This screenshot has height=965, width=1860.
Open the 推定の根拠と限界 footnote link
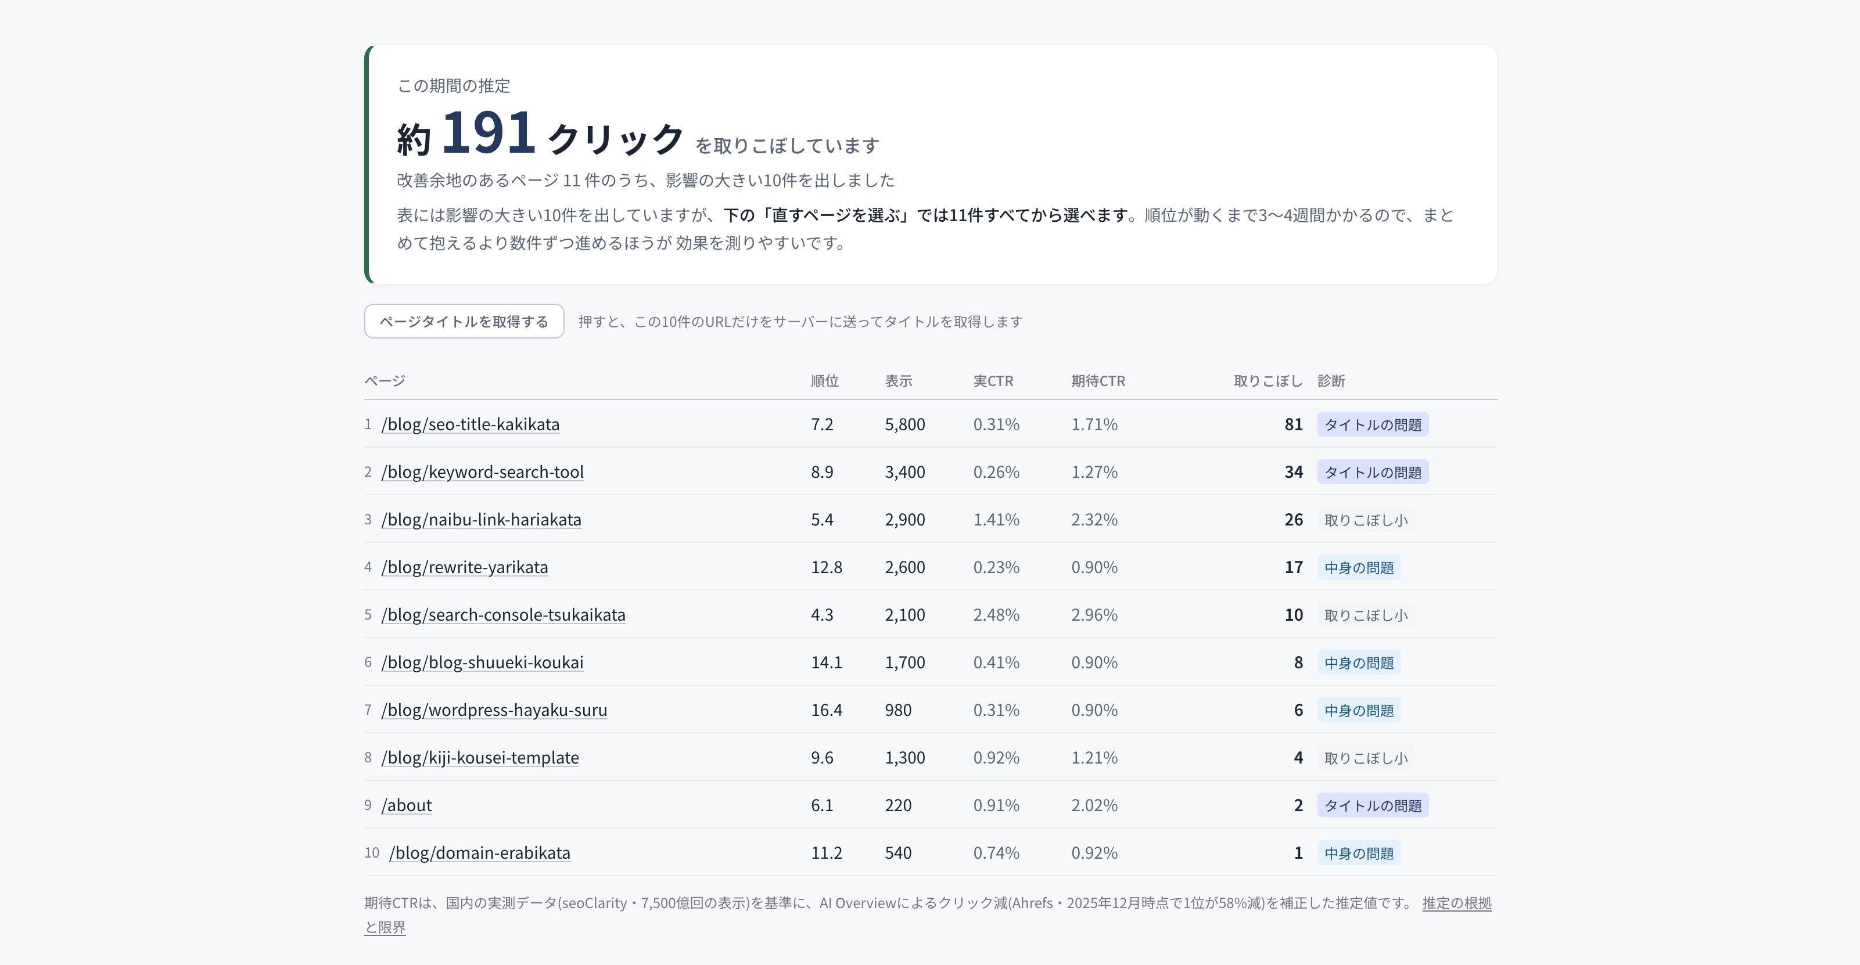(x=1456, y=903)
